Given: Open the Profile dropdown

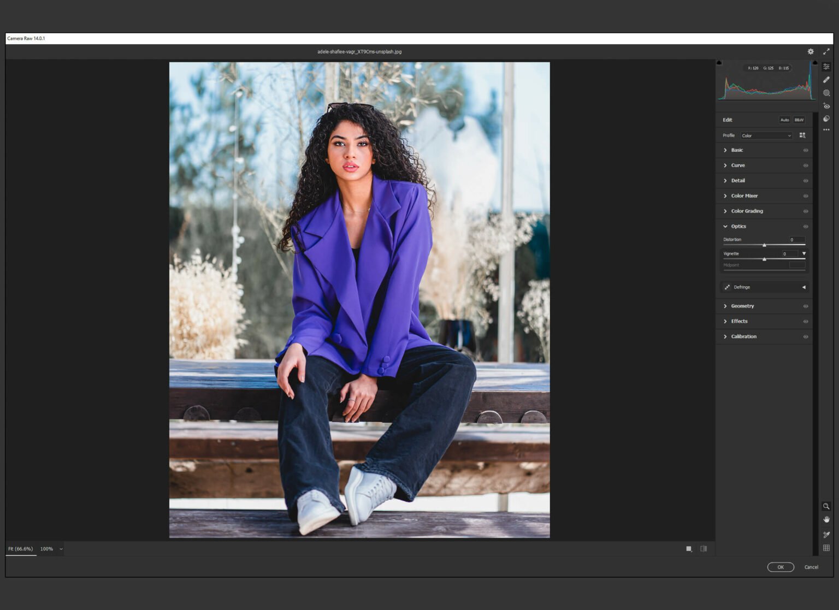Looking at the screenshot, I should 766,135.
